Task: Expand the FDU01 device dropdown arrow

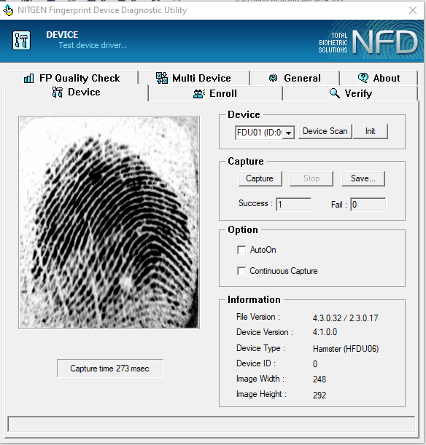Action: coord(288,133)
